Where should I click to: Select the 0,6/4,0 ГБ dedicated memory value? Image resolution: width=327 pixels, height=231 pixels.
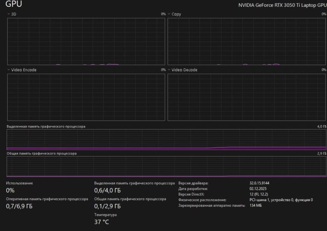click(x=107, y=190)
